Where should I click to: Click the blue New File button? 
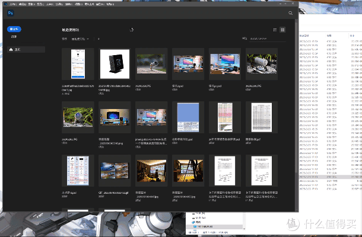(14, 29)
